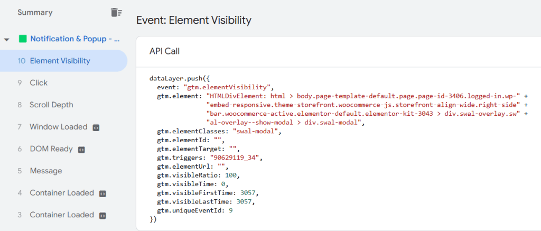Click the 'HTMLDivElement: html > body' string line
This screenshot has height=231, width=541.
(x=363, y=96)
